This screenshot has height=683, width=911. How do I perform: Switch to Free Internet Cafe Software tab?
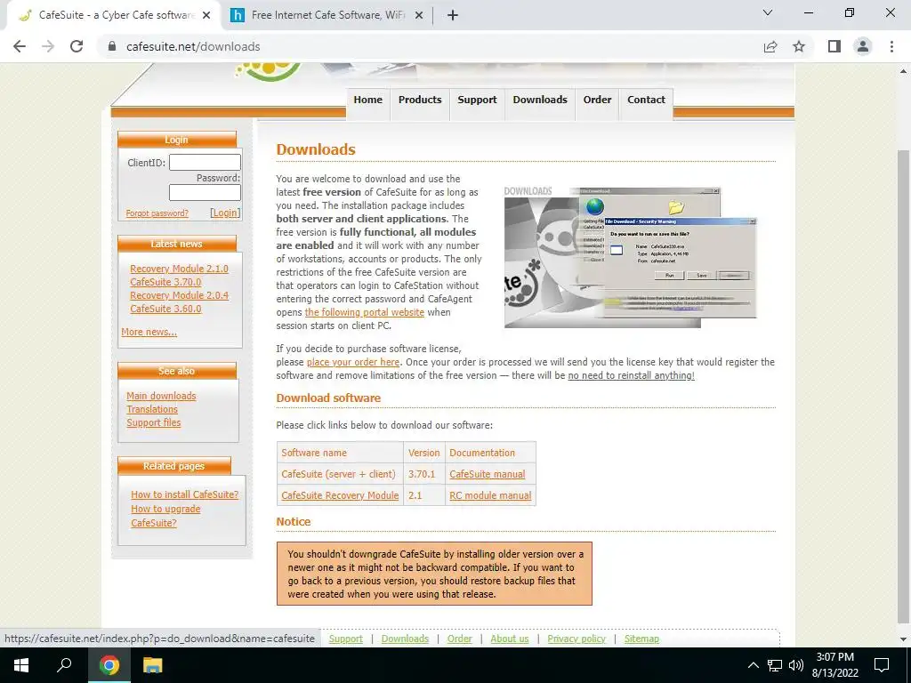326,15
